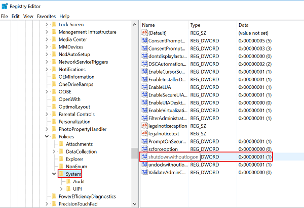Click the Registry Editor app icon in title bar
This screenshot has height=208, width=304.
[x=5, y=6]
